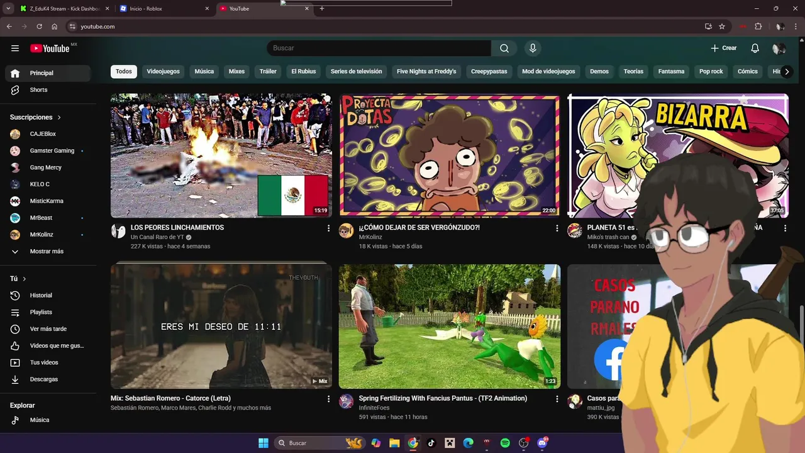This screenshot has width=805, height=453.
Task: Select the Todos filter chip
Action: click(124, 72)
